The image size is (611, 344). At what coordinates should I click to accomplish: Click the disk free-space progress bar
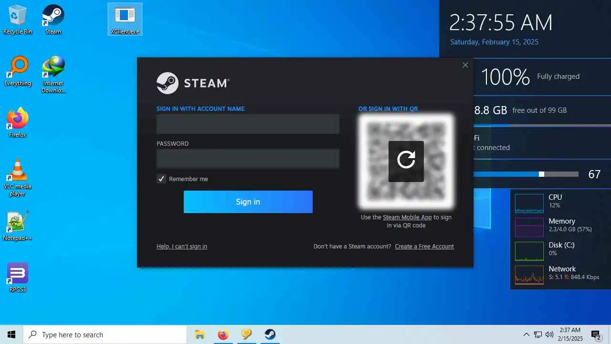coord(542,125)
